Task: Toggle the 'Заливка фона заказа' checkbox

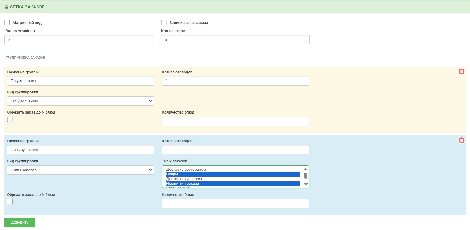Action: tap(164, 23)
